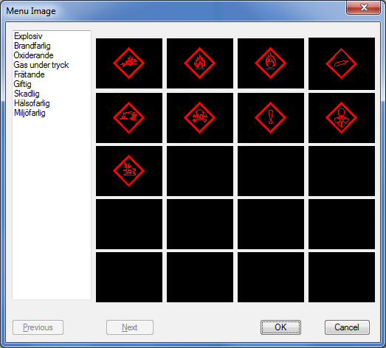The image size is (386, 348).
Task: Select the skull and crossbones symbol
Action: coord(200,118)
